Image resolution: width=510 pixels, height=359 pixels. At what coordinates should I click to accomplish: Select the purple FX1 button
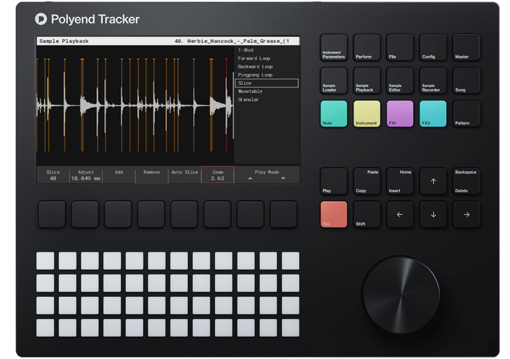coord(400,114)
